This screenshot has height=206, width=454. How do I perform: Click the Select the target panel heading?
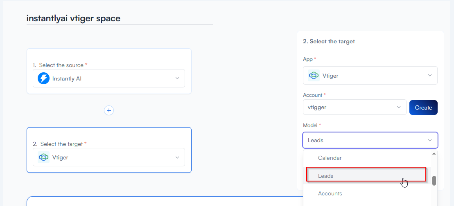coord(329,41)
